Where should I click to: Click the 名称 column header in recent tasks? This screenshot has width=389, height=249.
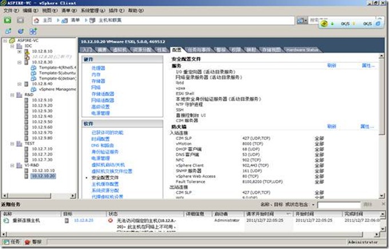tap(31, 214)
